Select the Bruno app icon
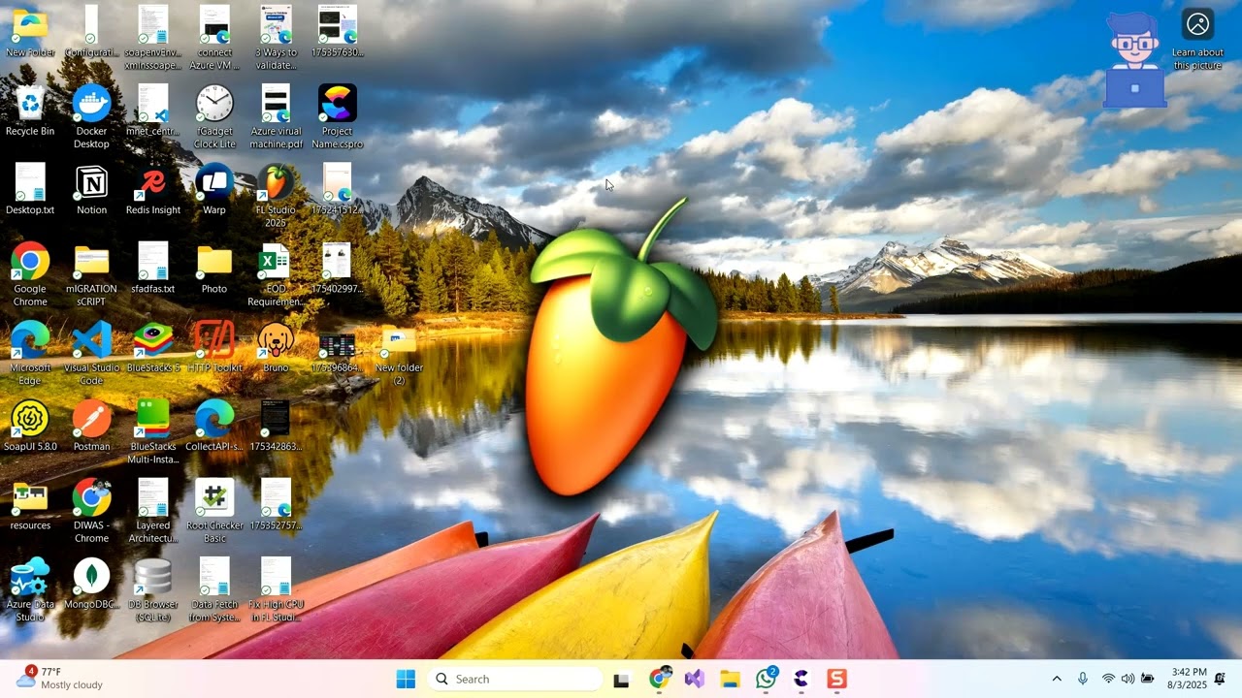This screenshot has height=698, width=1242. (x=276, y=340)
